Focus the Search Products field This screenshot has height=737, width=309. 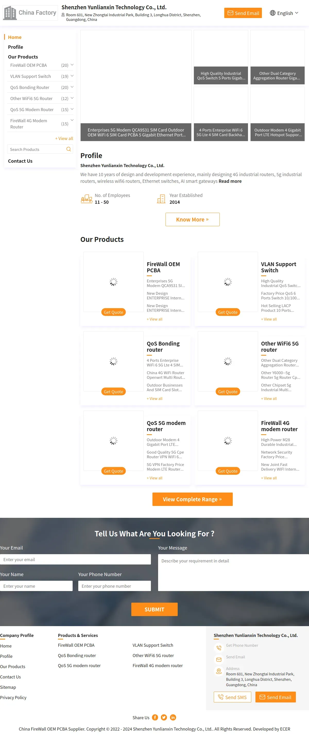coord(37,149)
